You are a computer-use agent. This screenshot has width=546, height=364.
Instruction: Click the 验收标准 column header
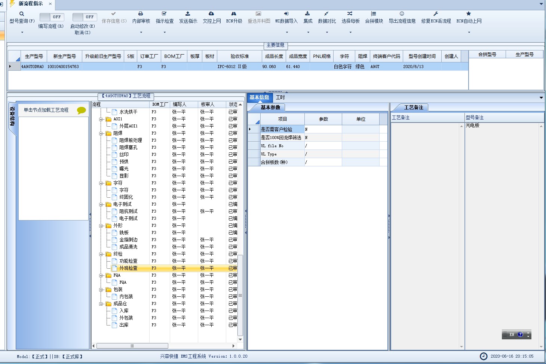click(239, 56)
